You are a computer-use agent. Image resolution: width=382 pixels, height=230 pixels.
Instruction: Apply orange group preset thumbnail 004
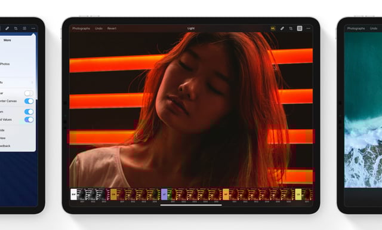click(267, 194)
